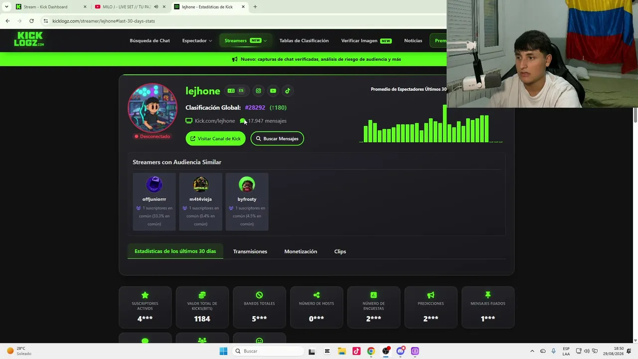Reload the page with the refresh icon
Viewport: 638px width, 359px height.
click(31, 21)
